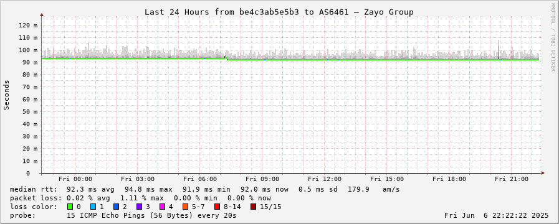Click the purple loss color 3 swatch
The height and width of the screenshot is (224, 559).
point(139,207)
